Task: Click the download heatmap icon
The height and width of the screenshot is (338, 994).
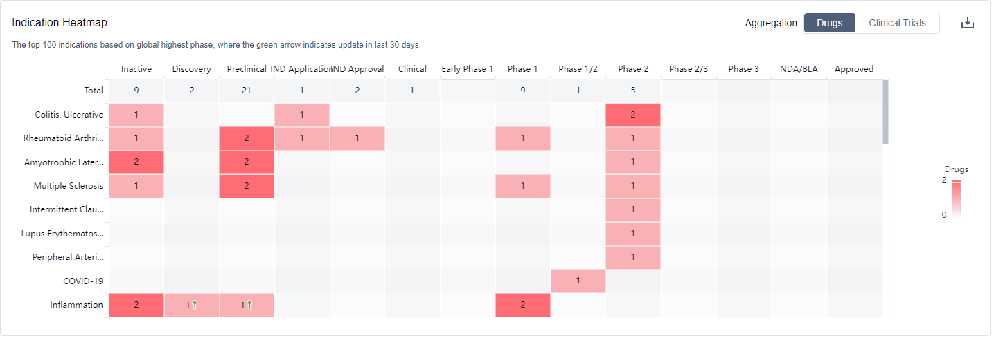Action: 967,23
